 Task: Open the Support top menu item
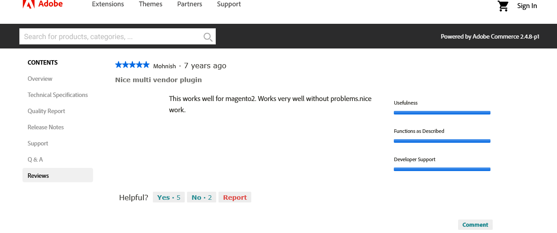click(229, 4)
